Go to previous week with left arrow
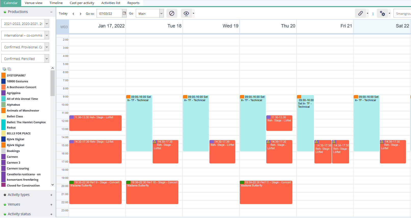411x218 pixels. (x=73, y=14)
